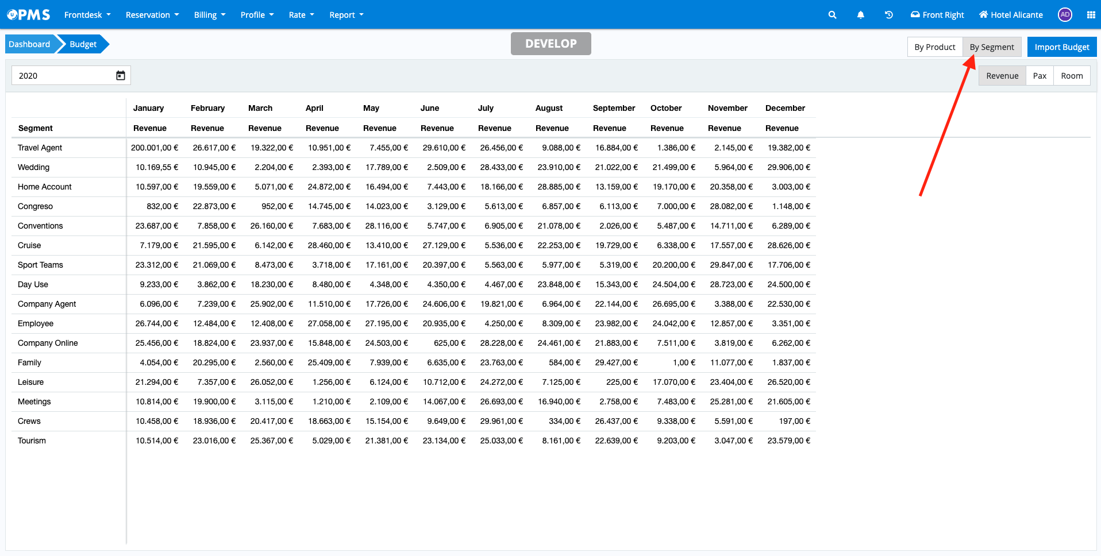
Task: Expand the Frontdesk dropdown menu
Action: [x=87, y=15]
